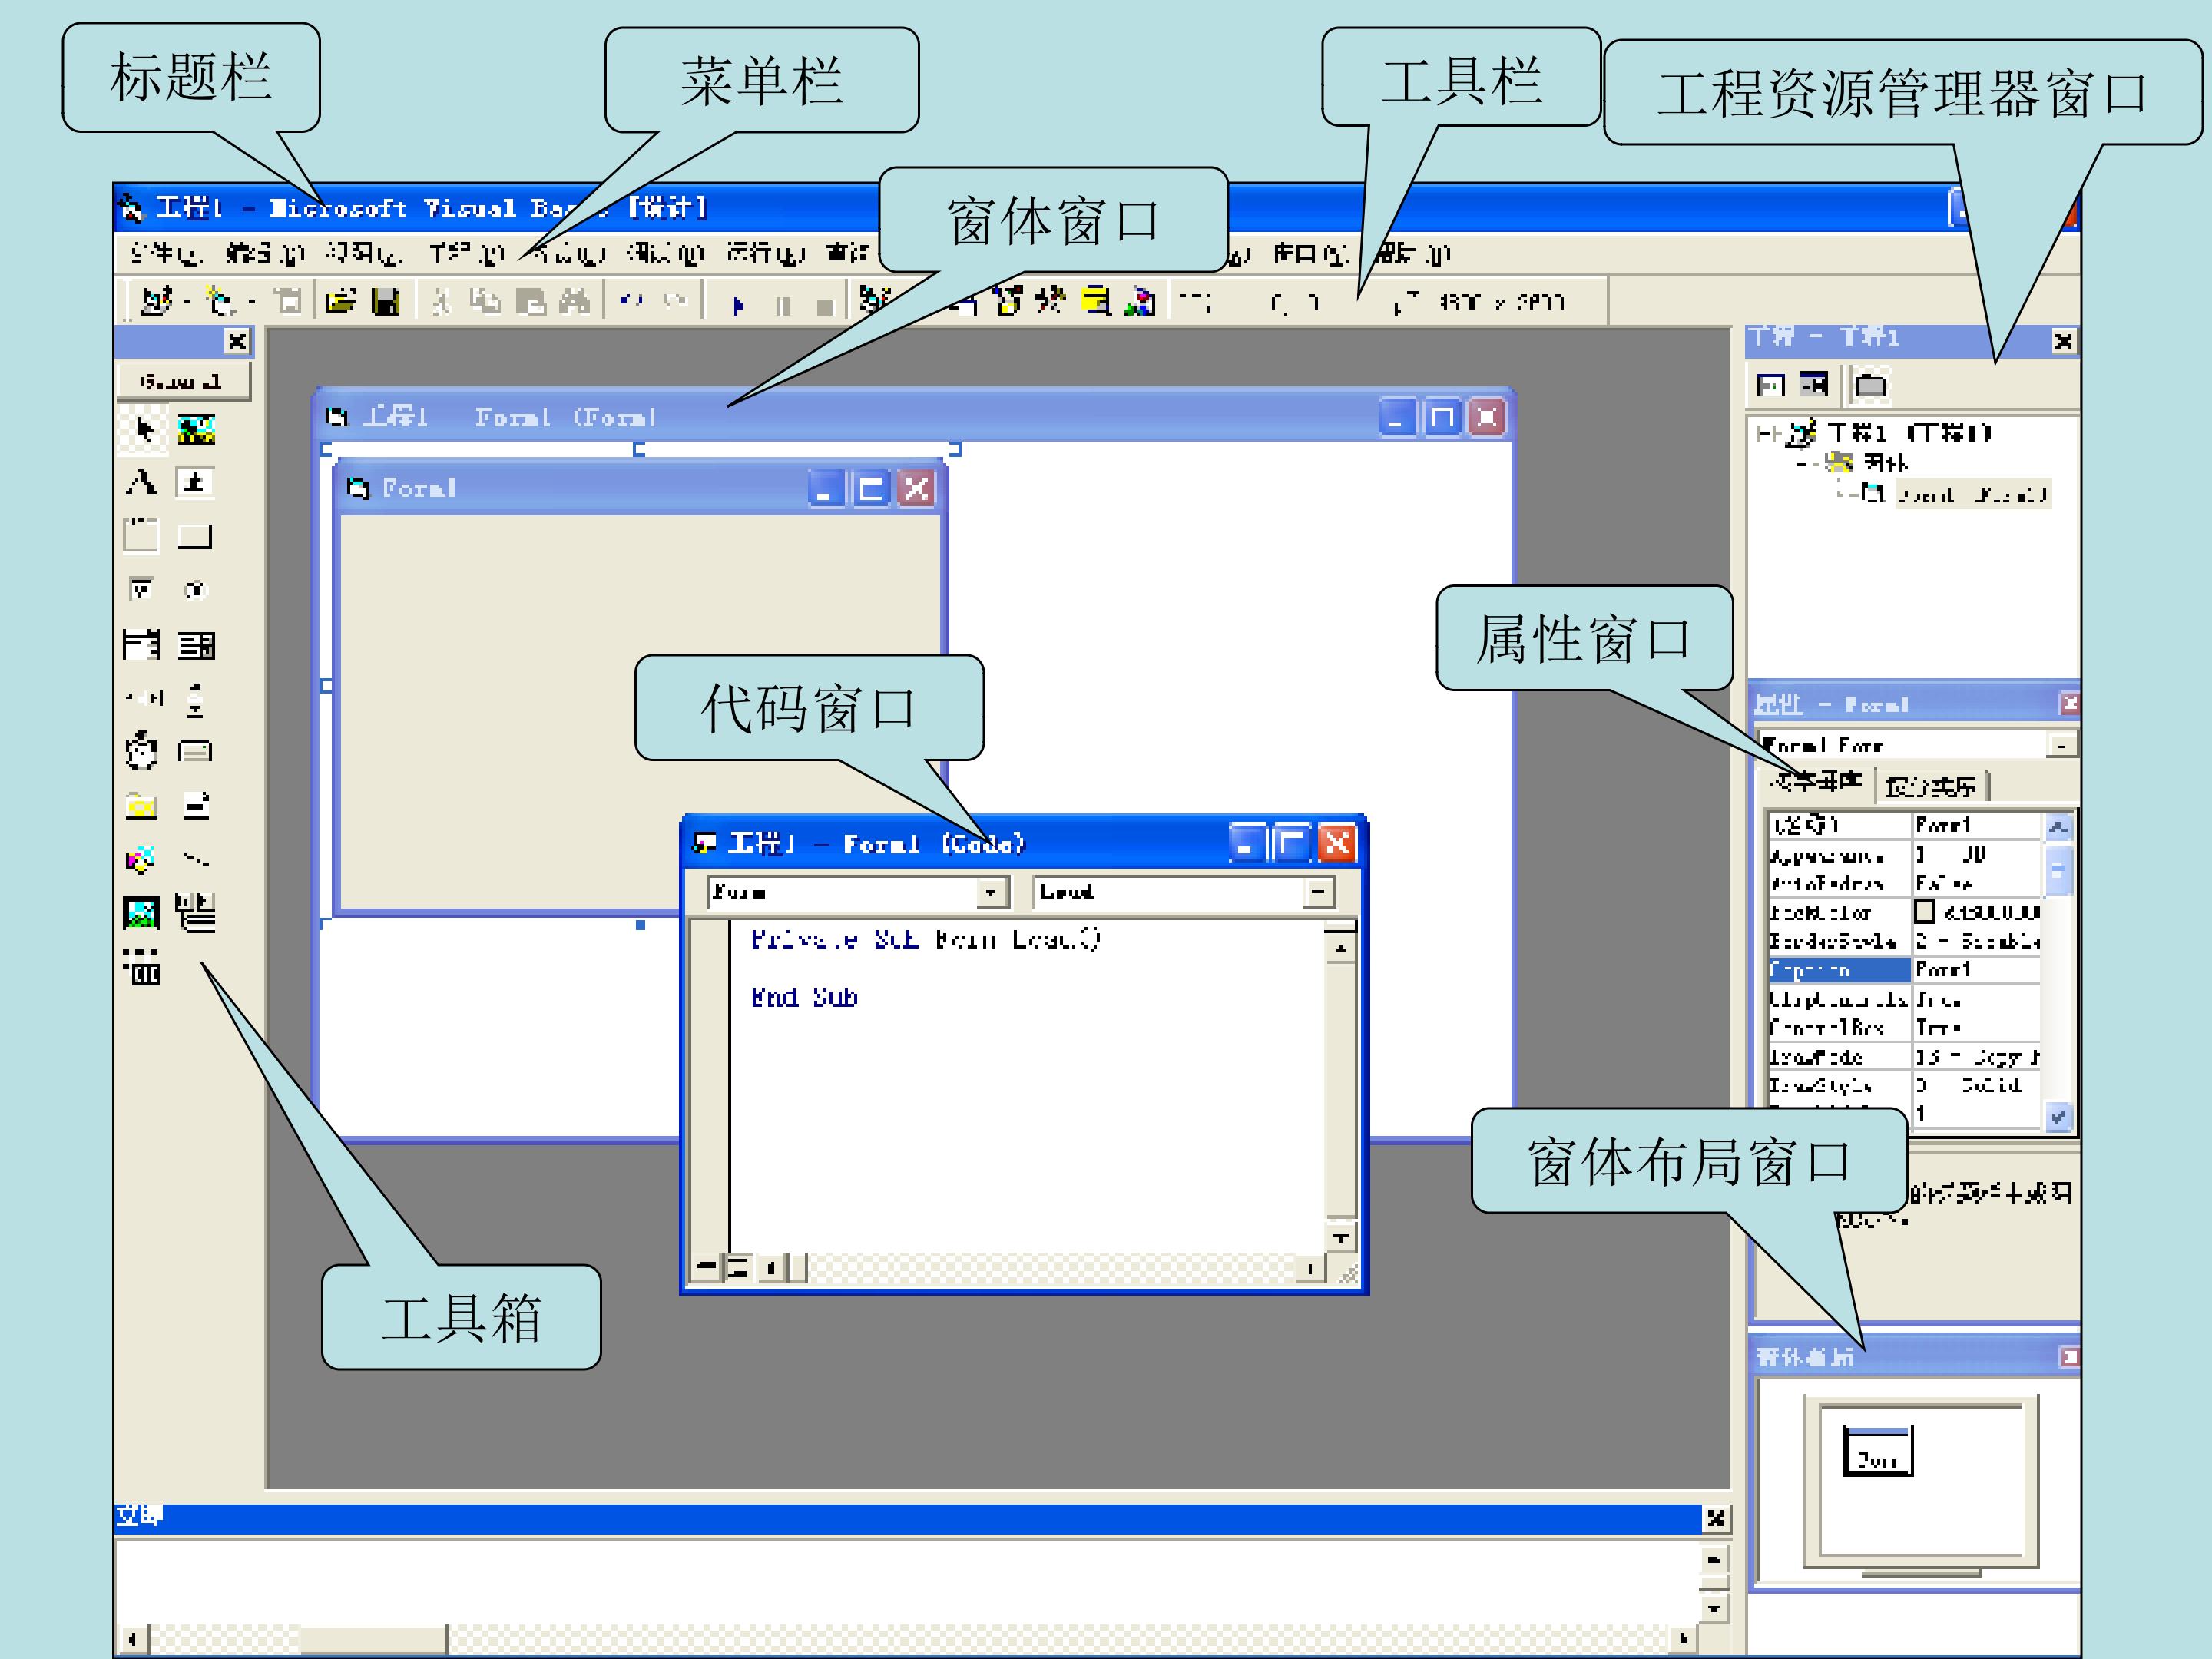Toggle Full Module View in the code window

tap(737, 1268)
